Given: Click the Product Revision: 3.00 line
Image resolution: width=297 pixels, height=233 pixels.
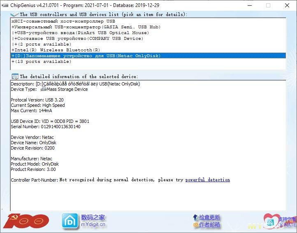Looking at the screenshot, I should coord(33,169).
